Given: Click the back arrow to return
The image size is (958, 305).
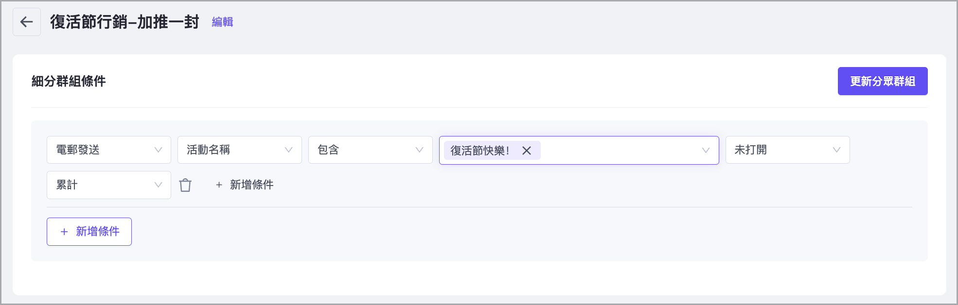Looking at the screenshot, I should tap(27, 21).
